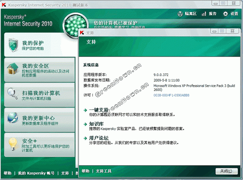Open the 隔离区 quarantine icon
This screenshot has width=243, height=180.
[x=180, y=14]
